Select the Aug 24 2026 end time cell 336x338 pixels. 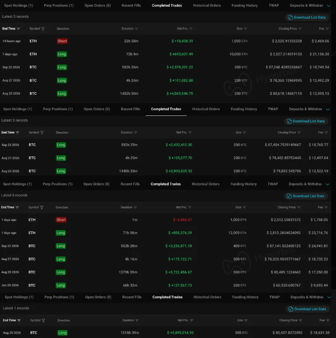pyautogui.click(x=10, y=171)
